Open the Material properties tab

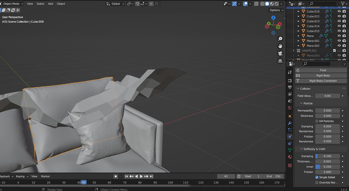click(290, 157)
